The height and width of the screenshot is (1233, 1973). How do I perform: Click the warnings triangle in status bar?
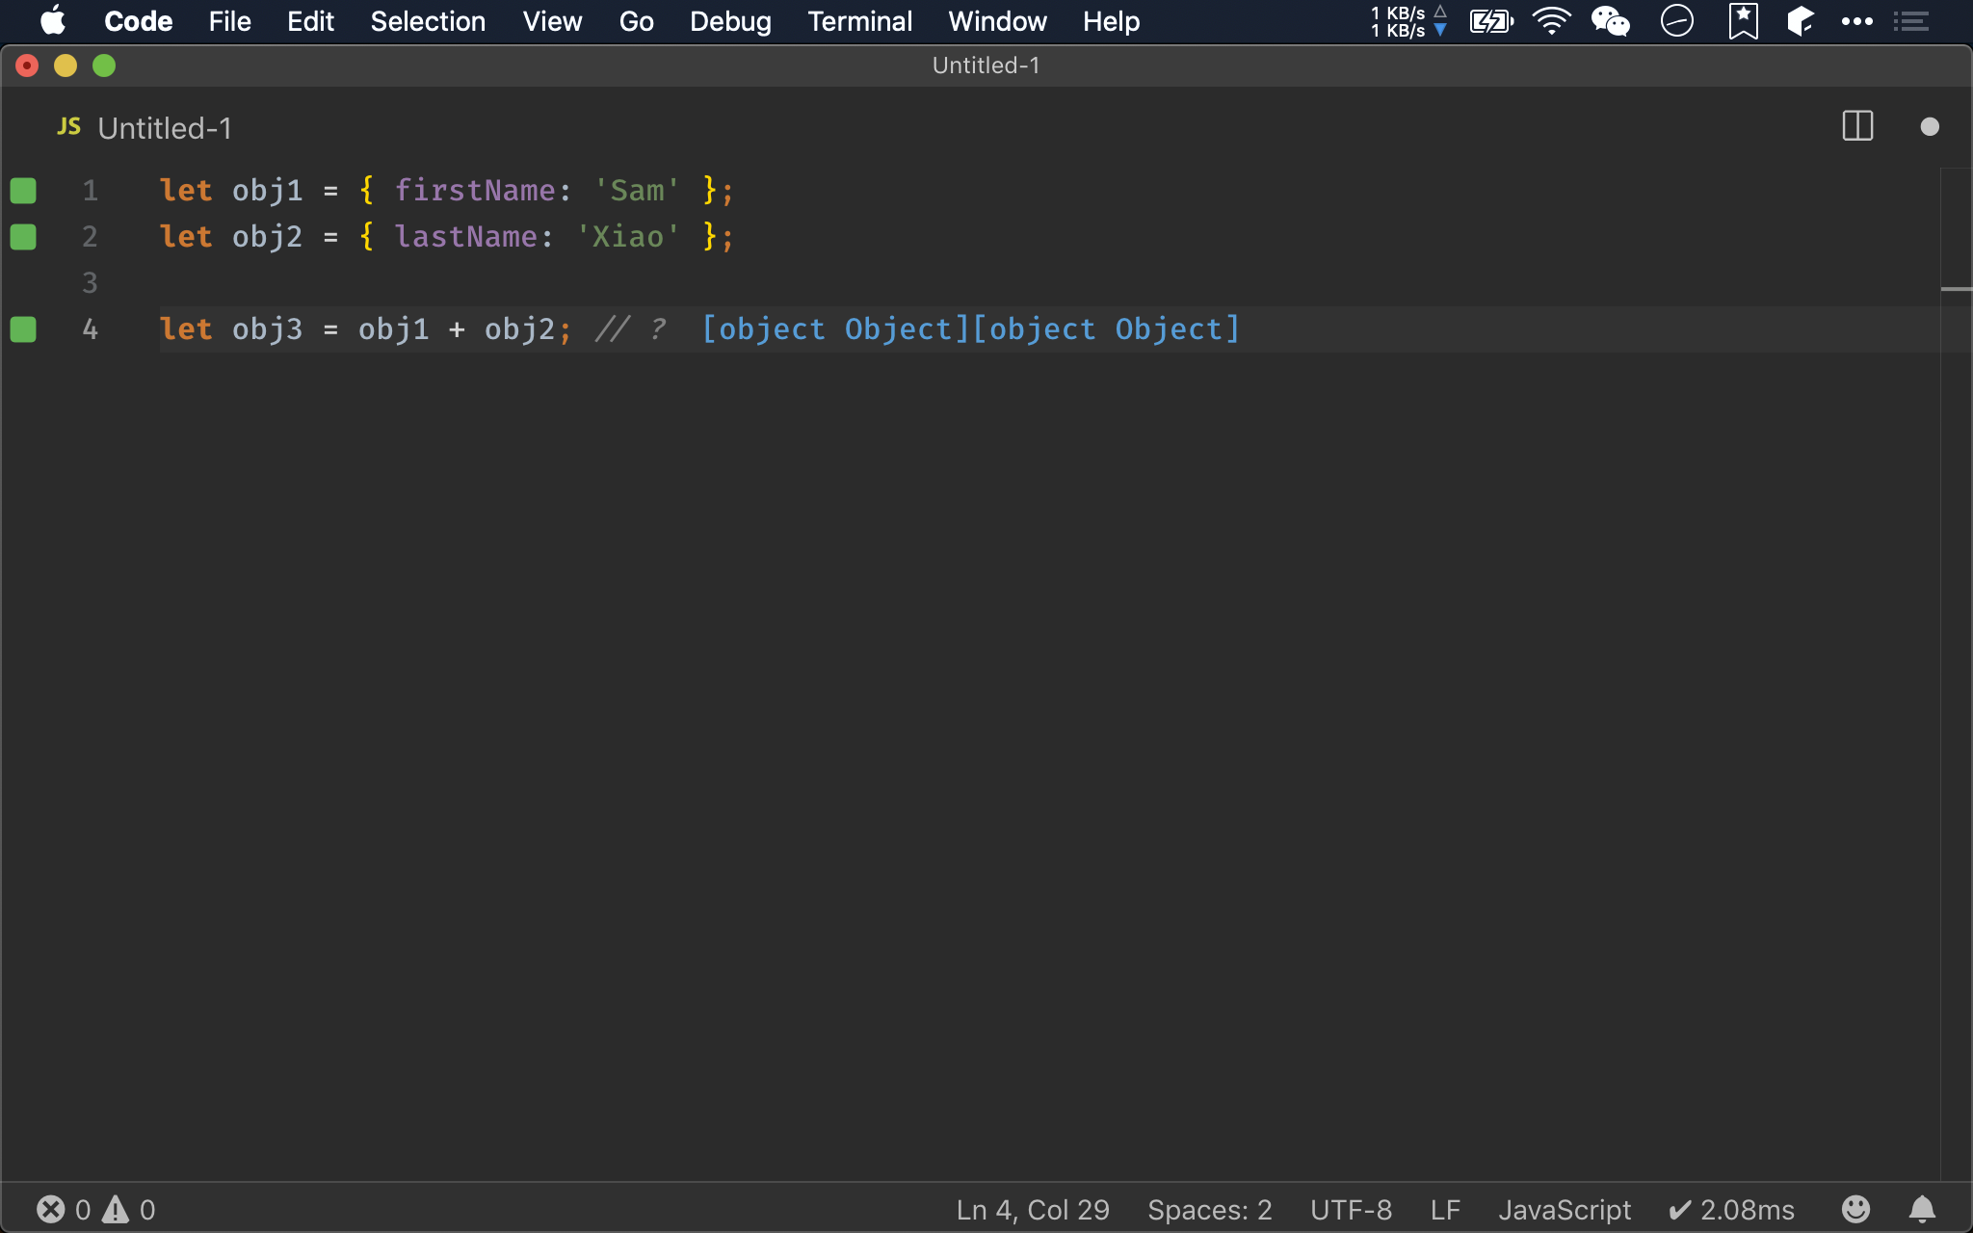click(116, 1209)
